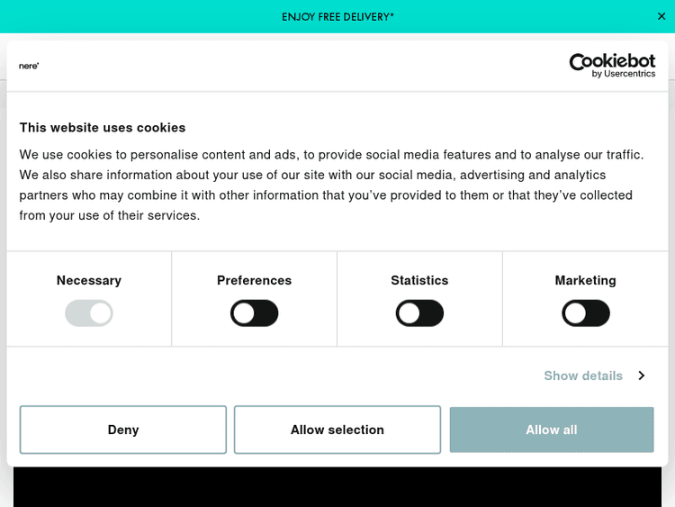675x507 pixels.
Task: Accept cookies with Allow all
Action: tap(552, 430)
